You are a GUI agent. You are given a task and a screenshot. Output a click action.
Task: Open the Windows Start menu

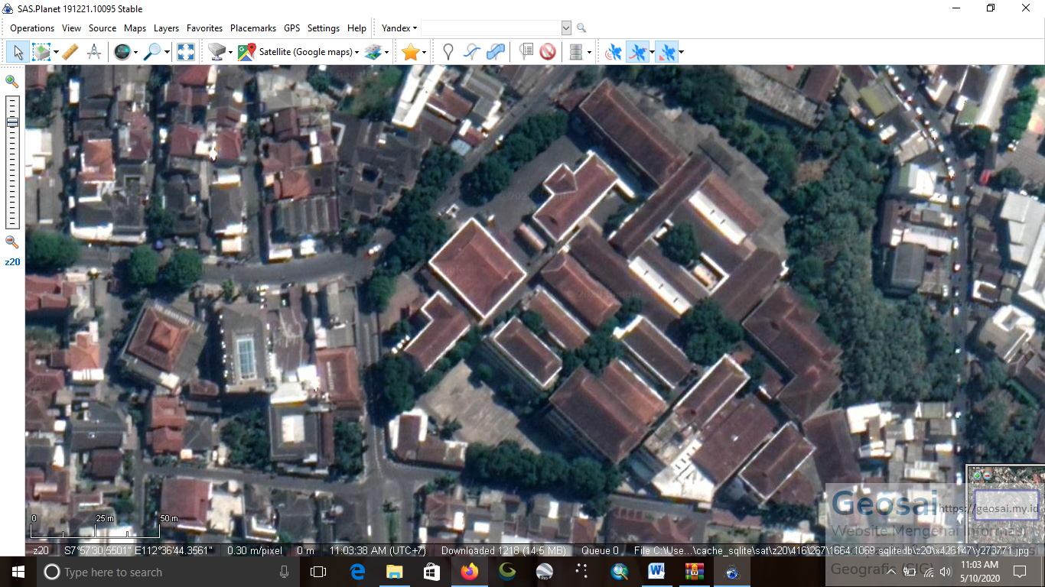coord(18,572)
